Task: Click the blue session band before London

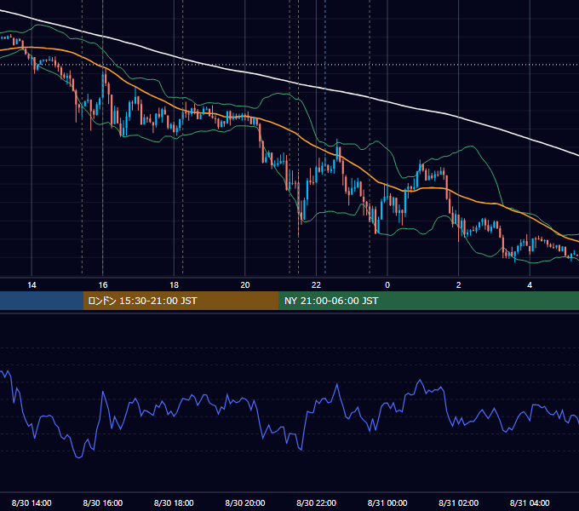Action: coord(42,301)
